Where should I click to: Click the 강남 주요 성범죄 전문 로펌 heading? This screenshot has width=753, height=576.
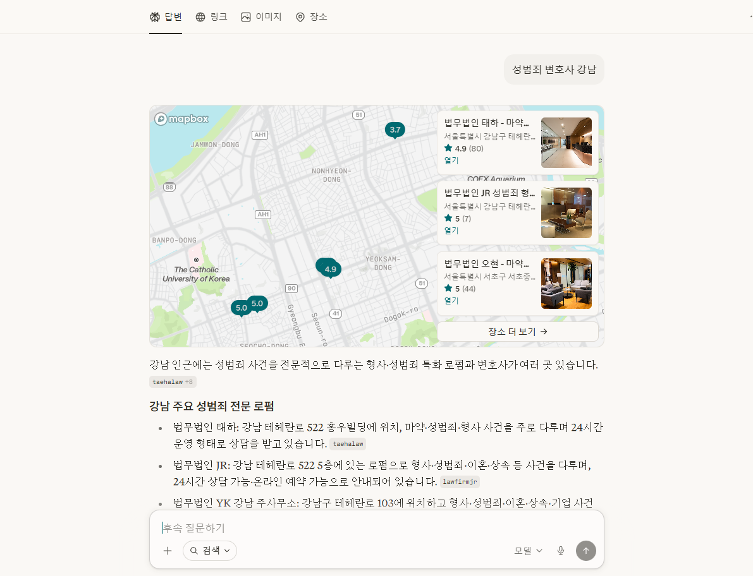click(212, 406)
